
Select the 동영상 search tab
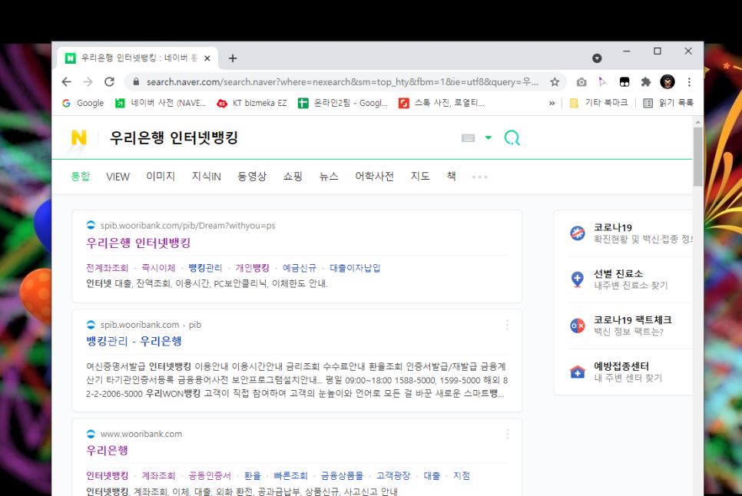(x=252, y=177)
